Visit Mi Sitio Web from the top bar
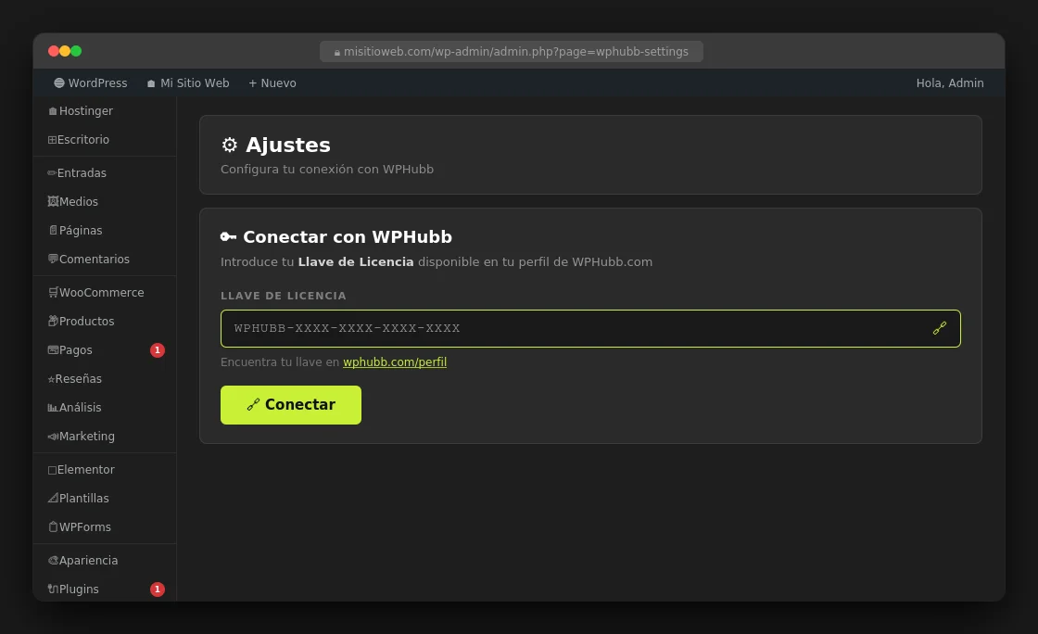The width and height of the screenshot is (1038, 634). click(188, 82)
